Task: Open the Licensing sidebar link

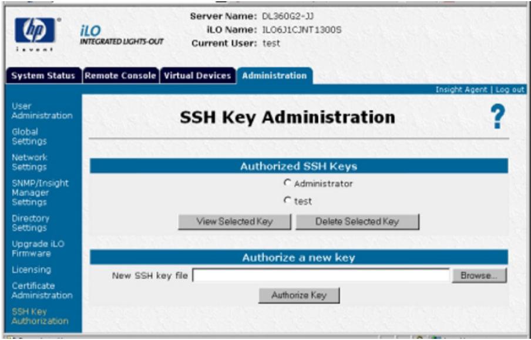Action: pos(32,270)
